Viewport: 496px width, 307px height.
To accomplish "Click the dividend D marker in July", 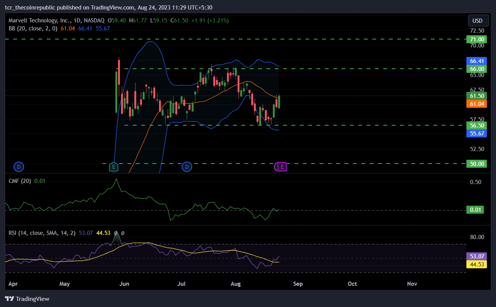I will (186, 166).
